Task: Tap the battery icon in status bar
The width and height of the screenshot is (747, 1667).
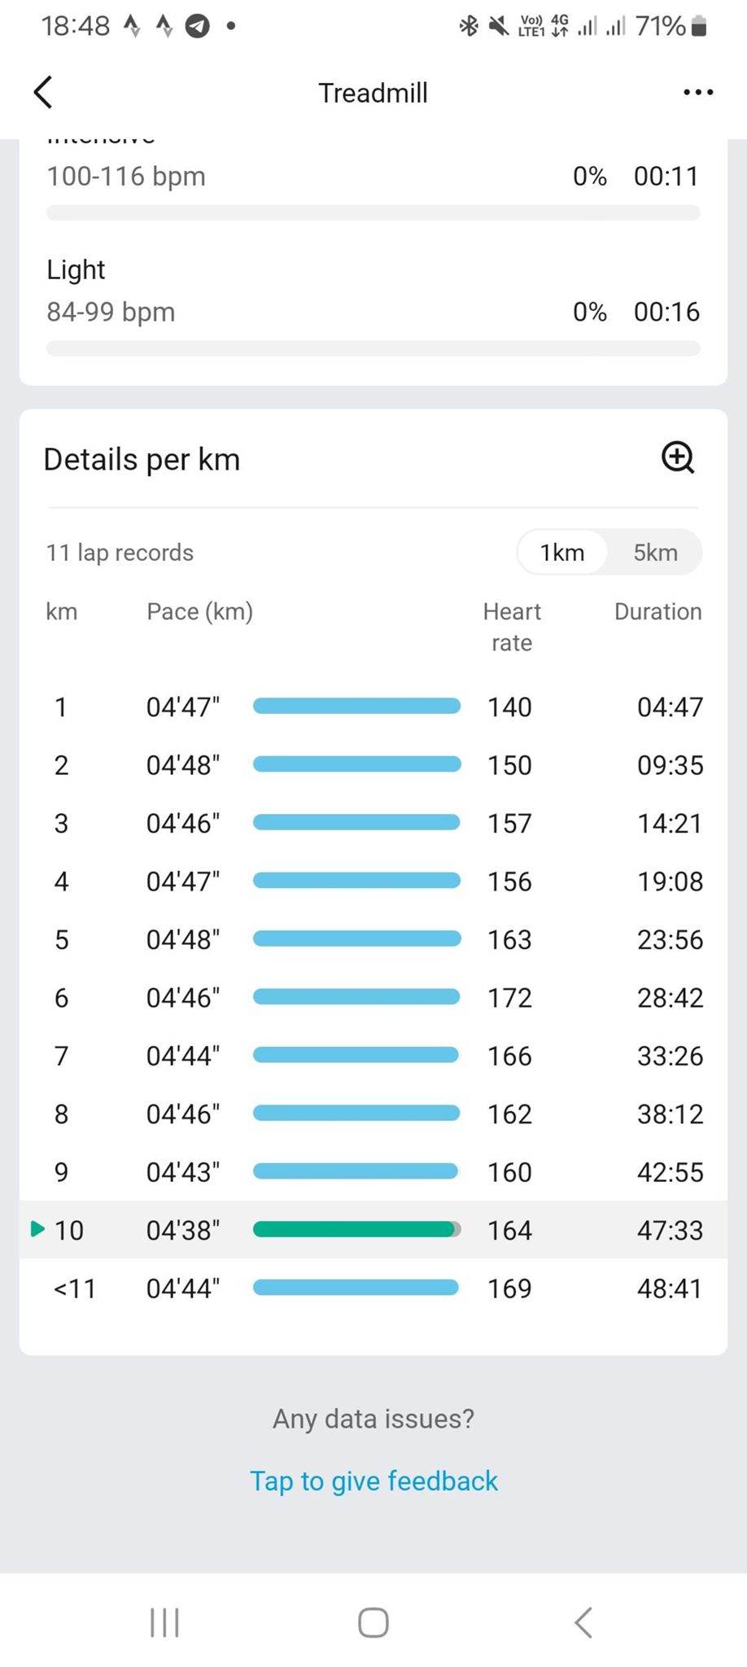Action: pos(698,27)
